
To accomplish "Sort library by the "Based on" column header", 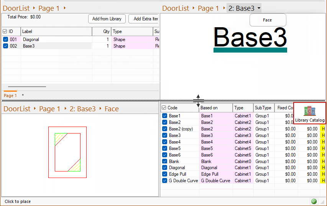I will pyautogui.click(x=215, y=108).
